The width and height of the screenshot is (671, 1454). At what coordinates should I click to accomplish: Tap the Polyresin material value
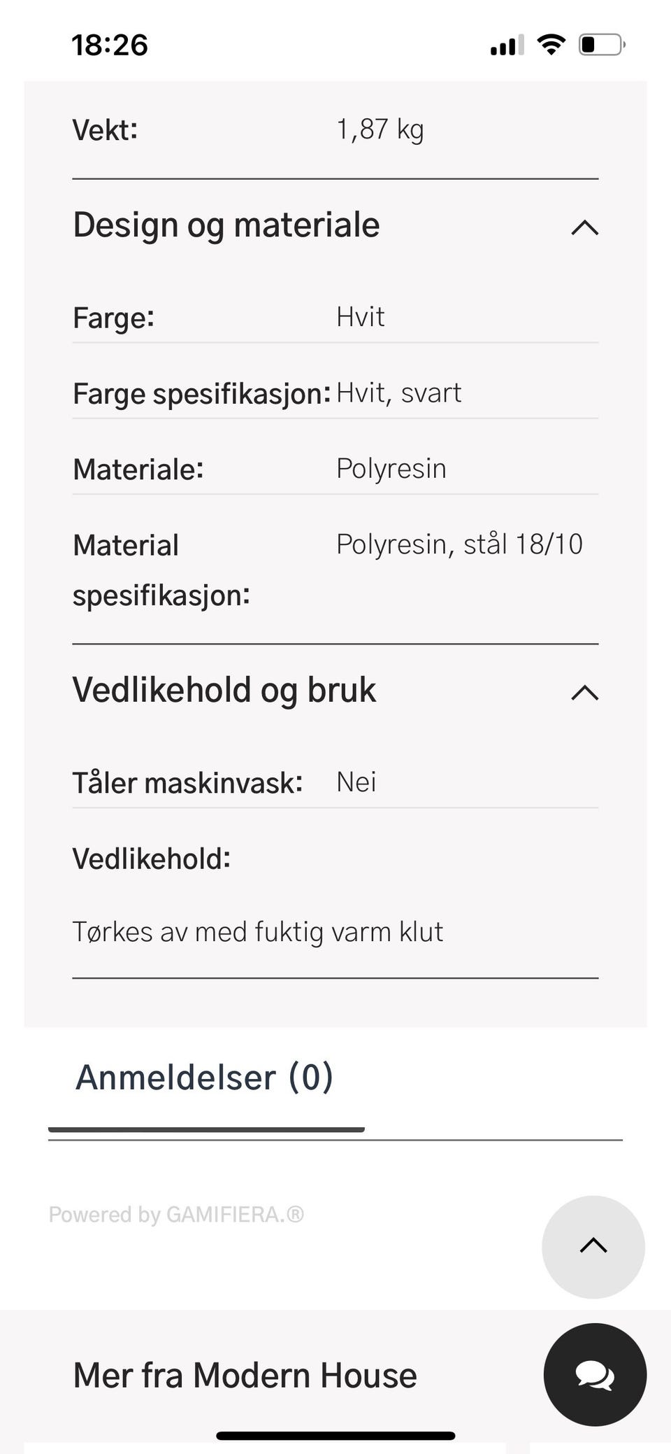(391, 469)
